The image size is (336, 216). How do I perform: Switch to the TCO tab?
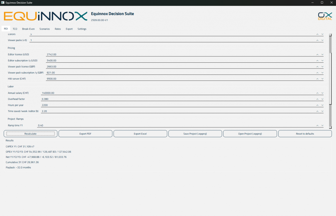click(x=15, y=29)
